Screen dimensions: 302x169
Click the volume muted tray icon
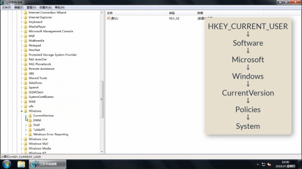269,164
